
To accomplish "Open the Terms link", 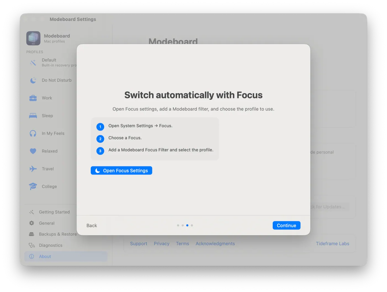I will pos(182,244).
